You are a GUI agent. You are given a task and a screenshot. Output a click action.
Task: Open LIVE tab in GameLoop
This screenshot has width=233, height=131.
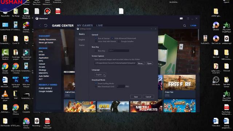(x=99, y=25)
